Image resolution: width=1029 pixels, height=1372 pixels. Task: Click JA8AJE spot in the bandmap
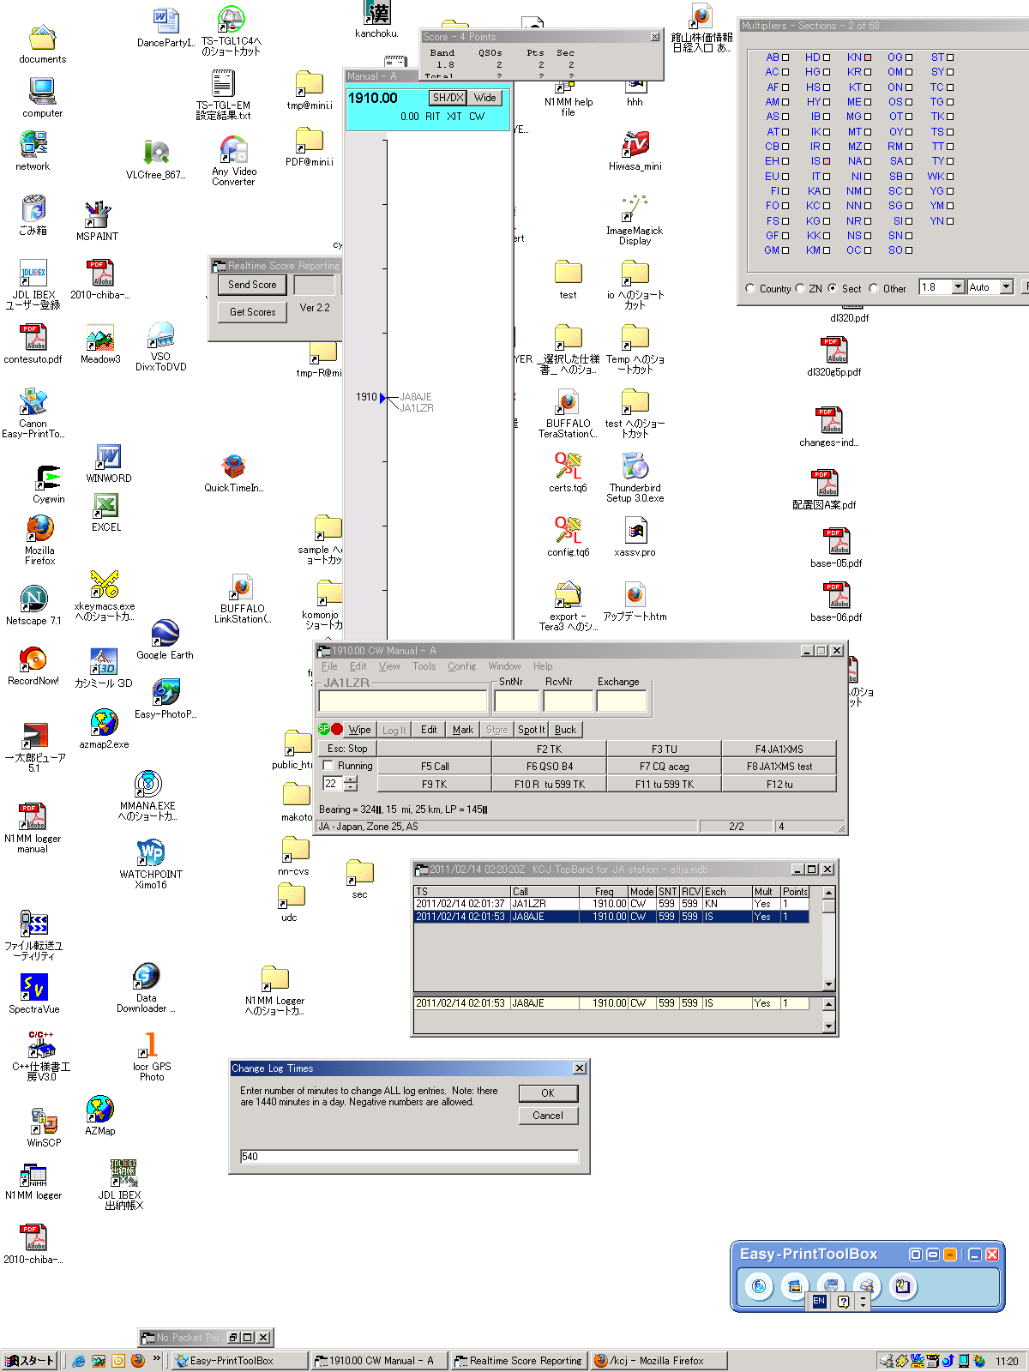tap(416, 397)
